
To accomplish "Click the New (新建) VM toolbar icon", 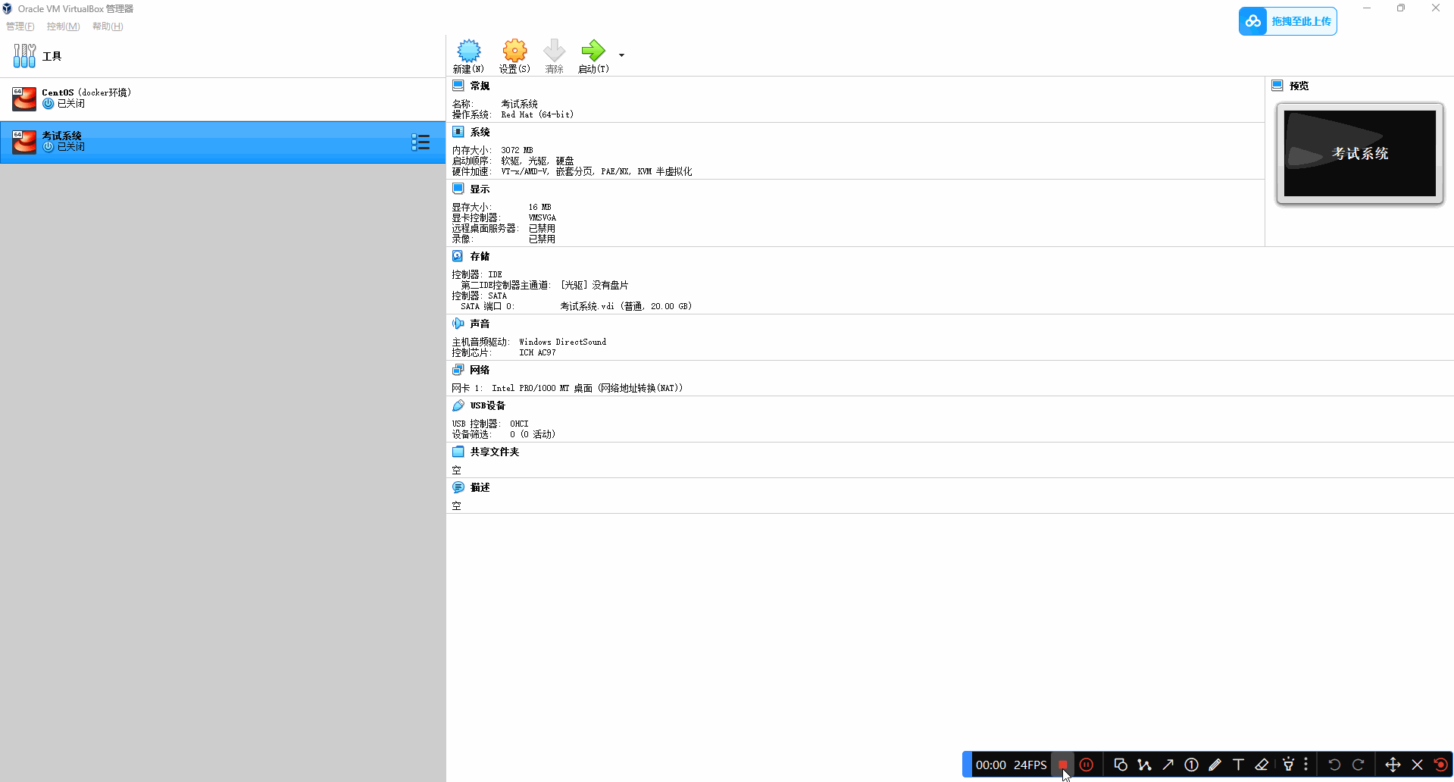I will (x=468, y=56).
